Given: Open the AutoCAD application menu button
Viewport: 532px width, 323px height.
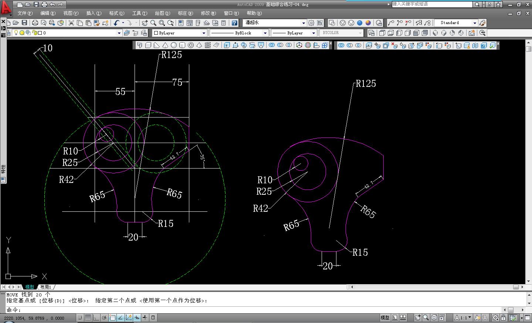Looking at the screenshot, I should (x=6, y=8).
